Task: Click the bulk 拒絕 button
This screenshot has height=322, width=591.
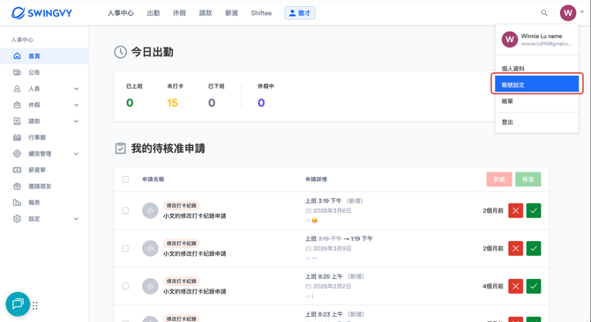Action: 499,179
